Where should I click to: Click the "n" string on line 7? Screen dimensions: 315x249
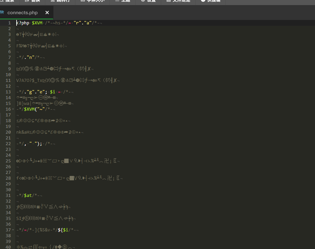click(x=30, y=58)
